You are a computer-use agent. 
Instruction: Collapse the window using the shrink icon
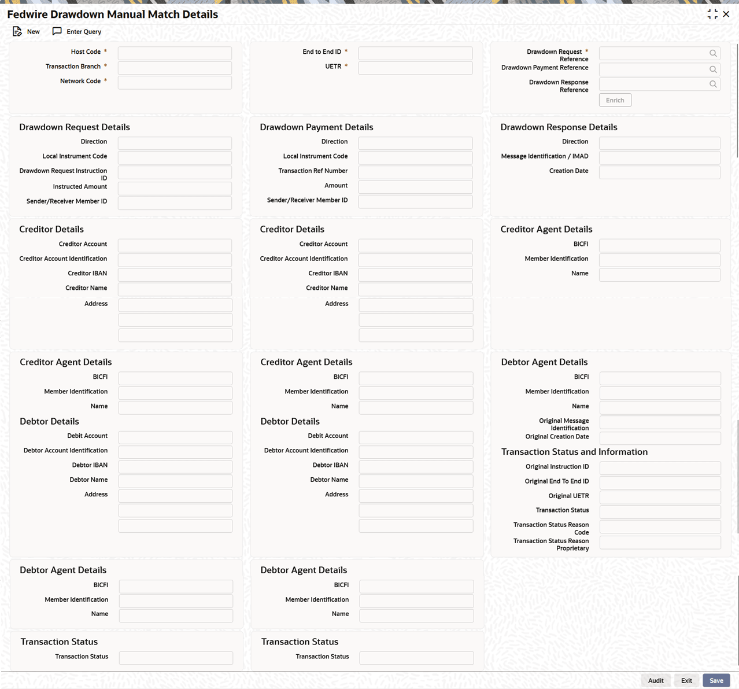click(x=712, y=14)
